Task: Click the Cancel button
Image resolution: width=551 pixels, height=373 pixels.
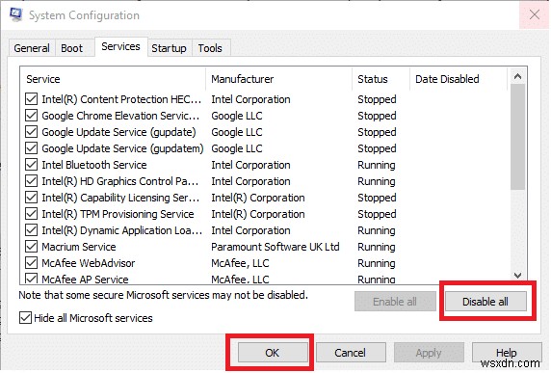Action: pos(351,352)
